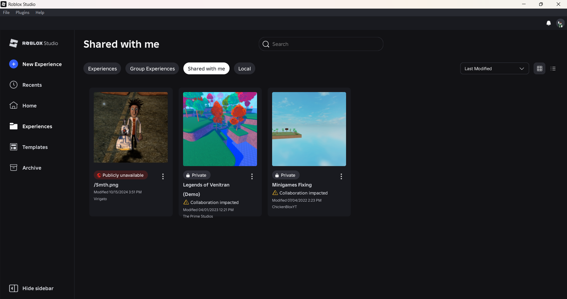Switch to the Local tab
Viewport: 567px width, 299px height.
pos(245,68)
